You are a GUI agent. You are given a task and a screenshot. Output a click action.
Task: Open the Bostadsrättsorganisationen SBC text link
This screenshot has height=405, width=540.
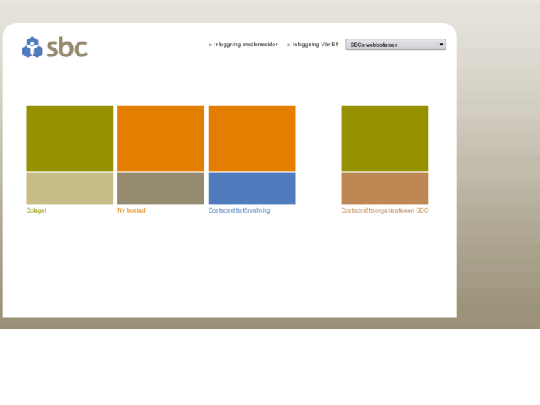pos(385,210)
